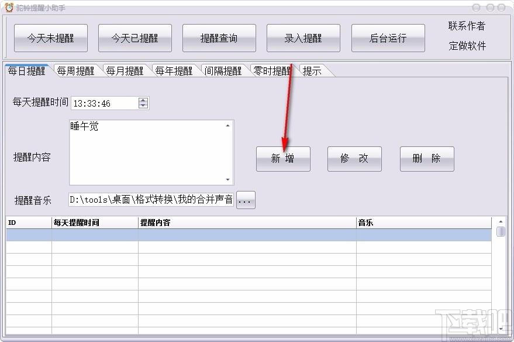This screenshot has height=342, width=514.
Task: Add reminder with 新增 button
Action: pos(283,159)
